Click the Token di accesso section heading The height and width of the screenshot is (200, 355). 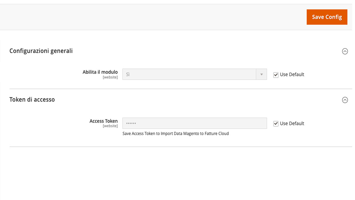[x=32, y=100]
